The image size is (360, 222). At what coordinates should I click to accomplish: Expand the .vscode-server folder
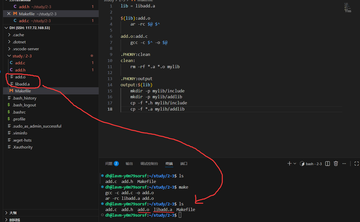tap(51, 49)
